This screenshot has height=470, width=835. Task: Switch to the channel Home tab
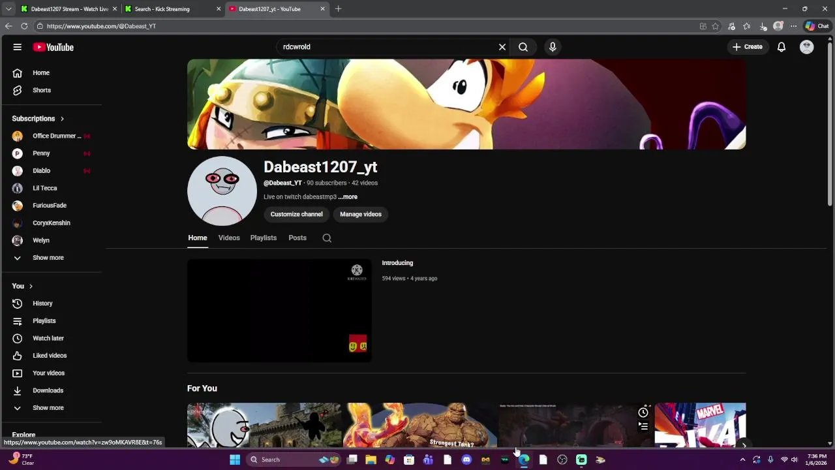tap(198, 238)
